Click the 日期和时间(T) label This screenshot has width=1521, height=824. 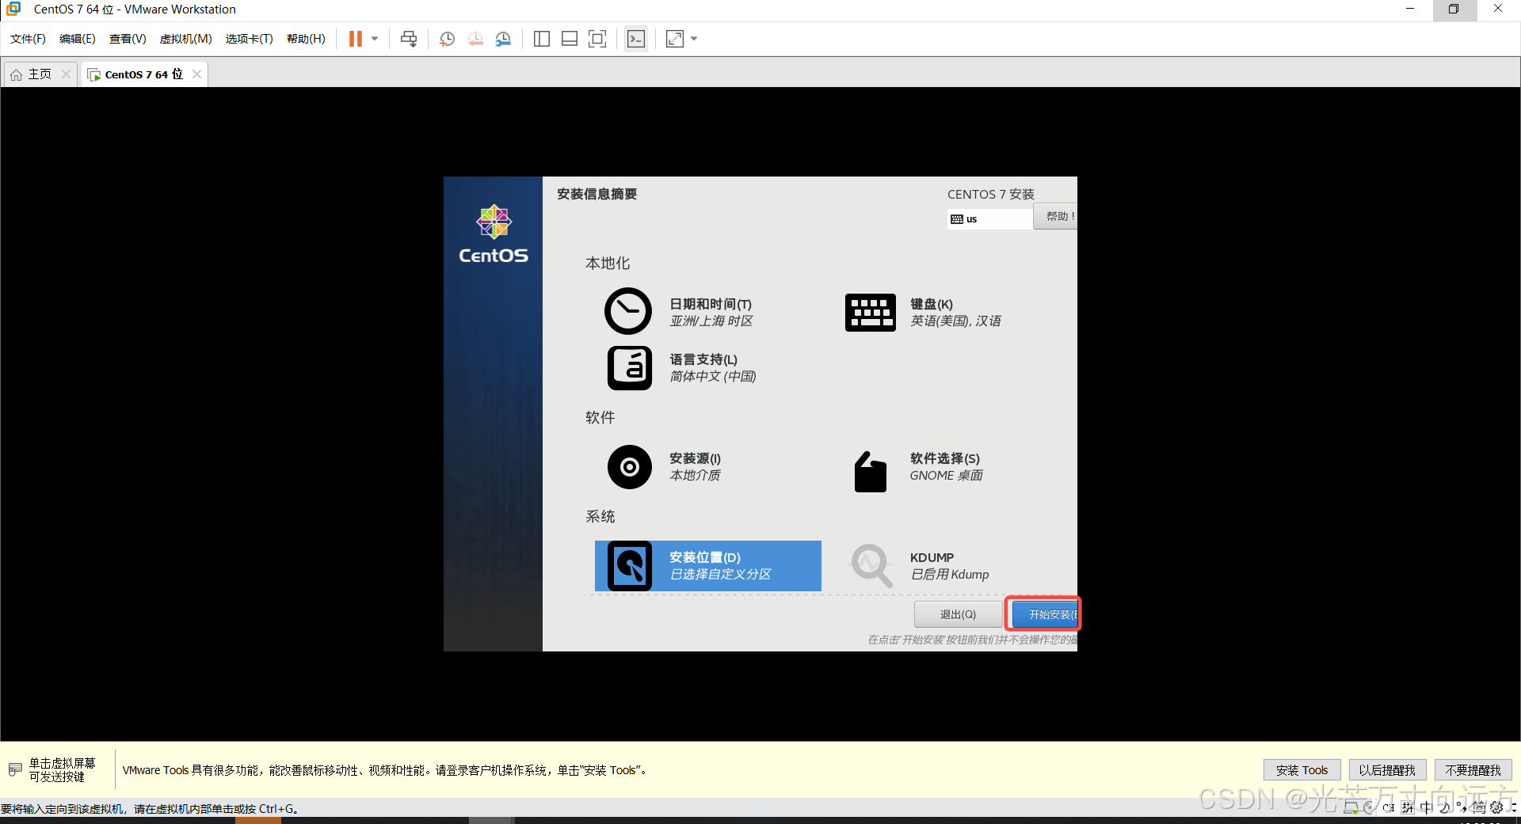coord(711,304)
